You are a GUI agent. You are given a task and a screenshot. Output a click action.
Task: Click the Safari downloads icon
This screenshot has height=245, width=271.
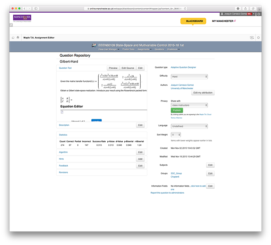[x=238, y=8]
